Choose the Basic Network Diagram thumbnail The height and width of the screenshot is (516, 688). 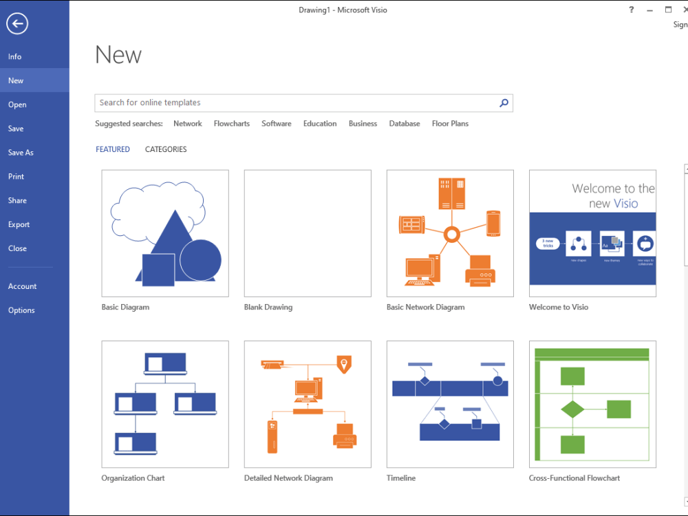point(450,233)
